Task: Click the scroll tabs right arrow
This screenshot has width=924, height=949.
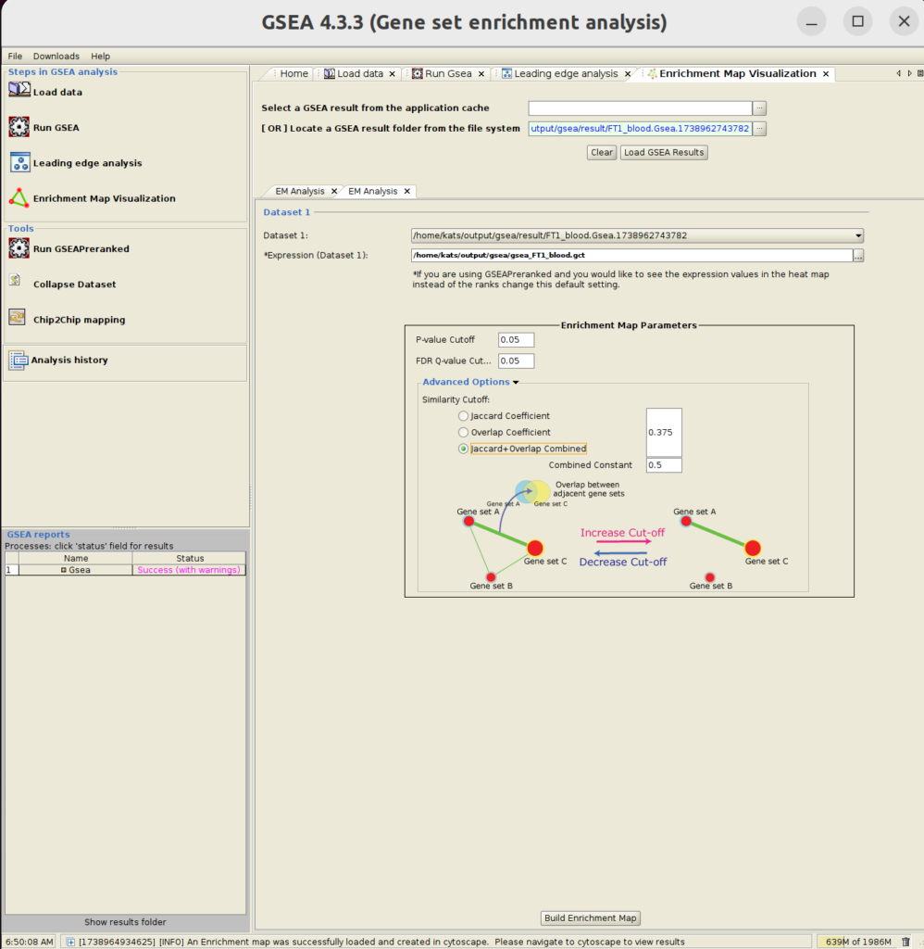Action: point(909,73)
